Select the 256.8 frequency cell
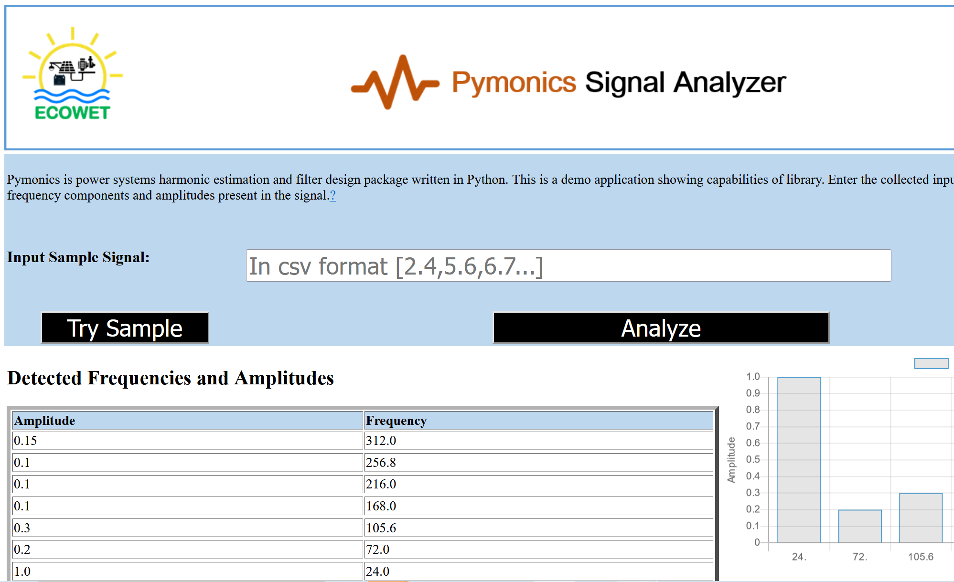This screenshot has height=582, width=954. pyautogui.click(x=538, y=463)
